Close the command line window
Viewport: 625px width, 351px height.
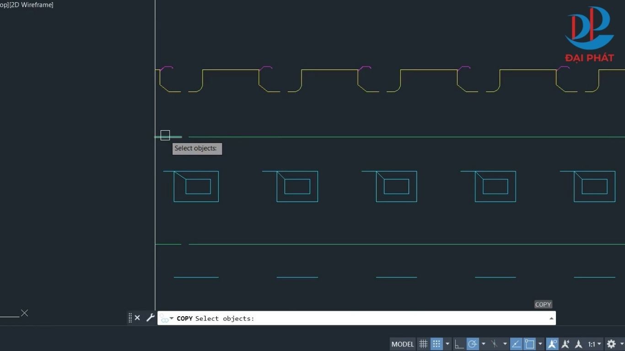pyautogui.click(x=137, y=318)
